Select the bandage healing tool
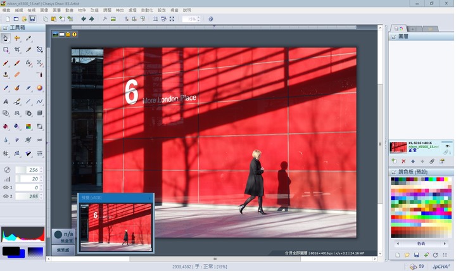The width and height of the screenshot is (456, 271). click(17, 75)
